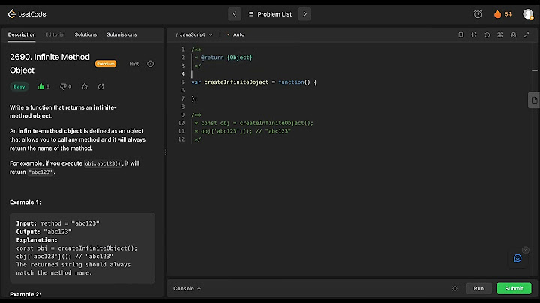Image resolution: width=540 pixels, height=303 pixels.
Task: Open keyboard shortcuts icon
Action: point(500,34)
